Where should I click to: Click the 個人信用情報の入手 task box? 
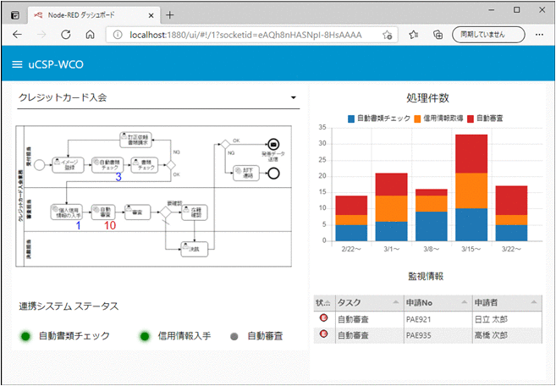(x=67, y=212)
